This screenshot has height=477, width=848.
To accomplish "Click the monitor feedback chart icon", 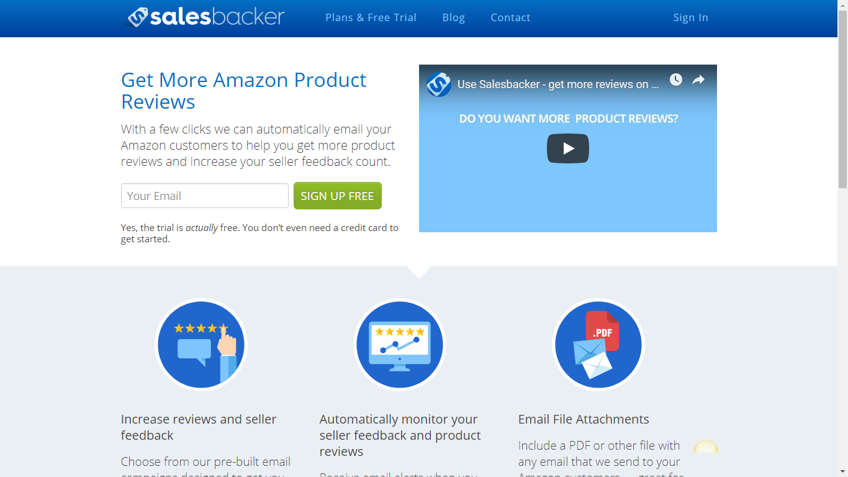I will tap(400, 345).
